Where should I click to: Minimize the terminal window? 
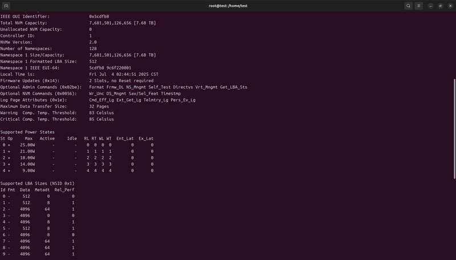pyautogui.click(x=431, y=6)
